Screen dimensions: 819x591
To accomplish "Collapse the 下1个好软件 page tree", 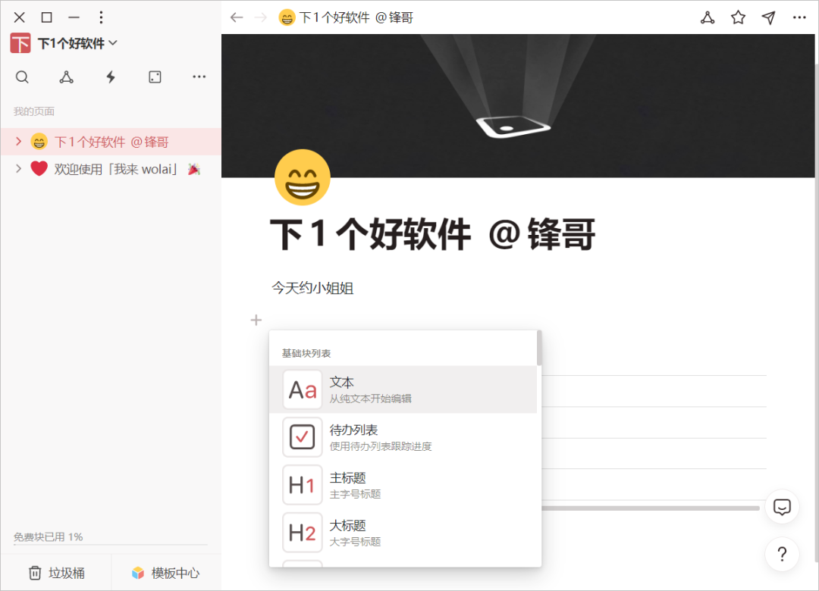I will tap(17, 141).
